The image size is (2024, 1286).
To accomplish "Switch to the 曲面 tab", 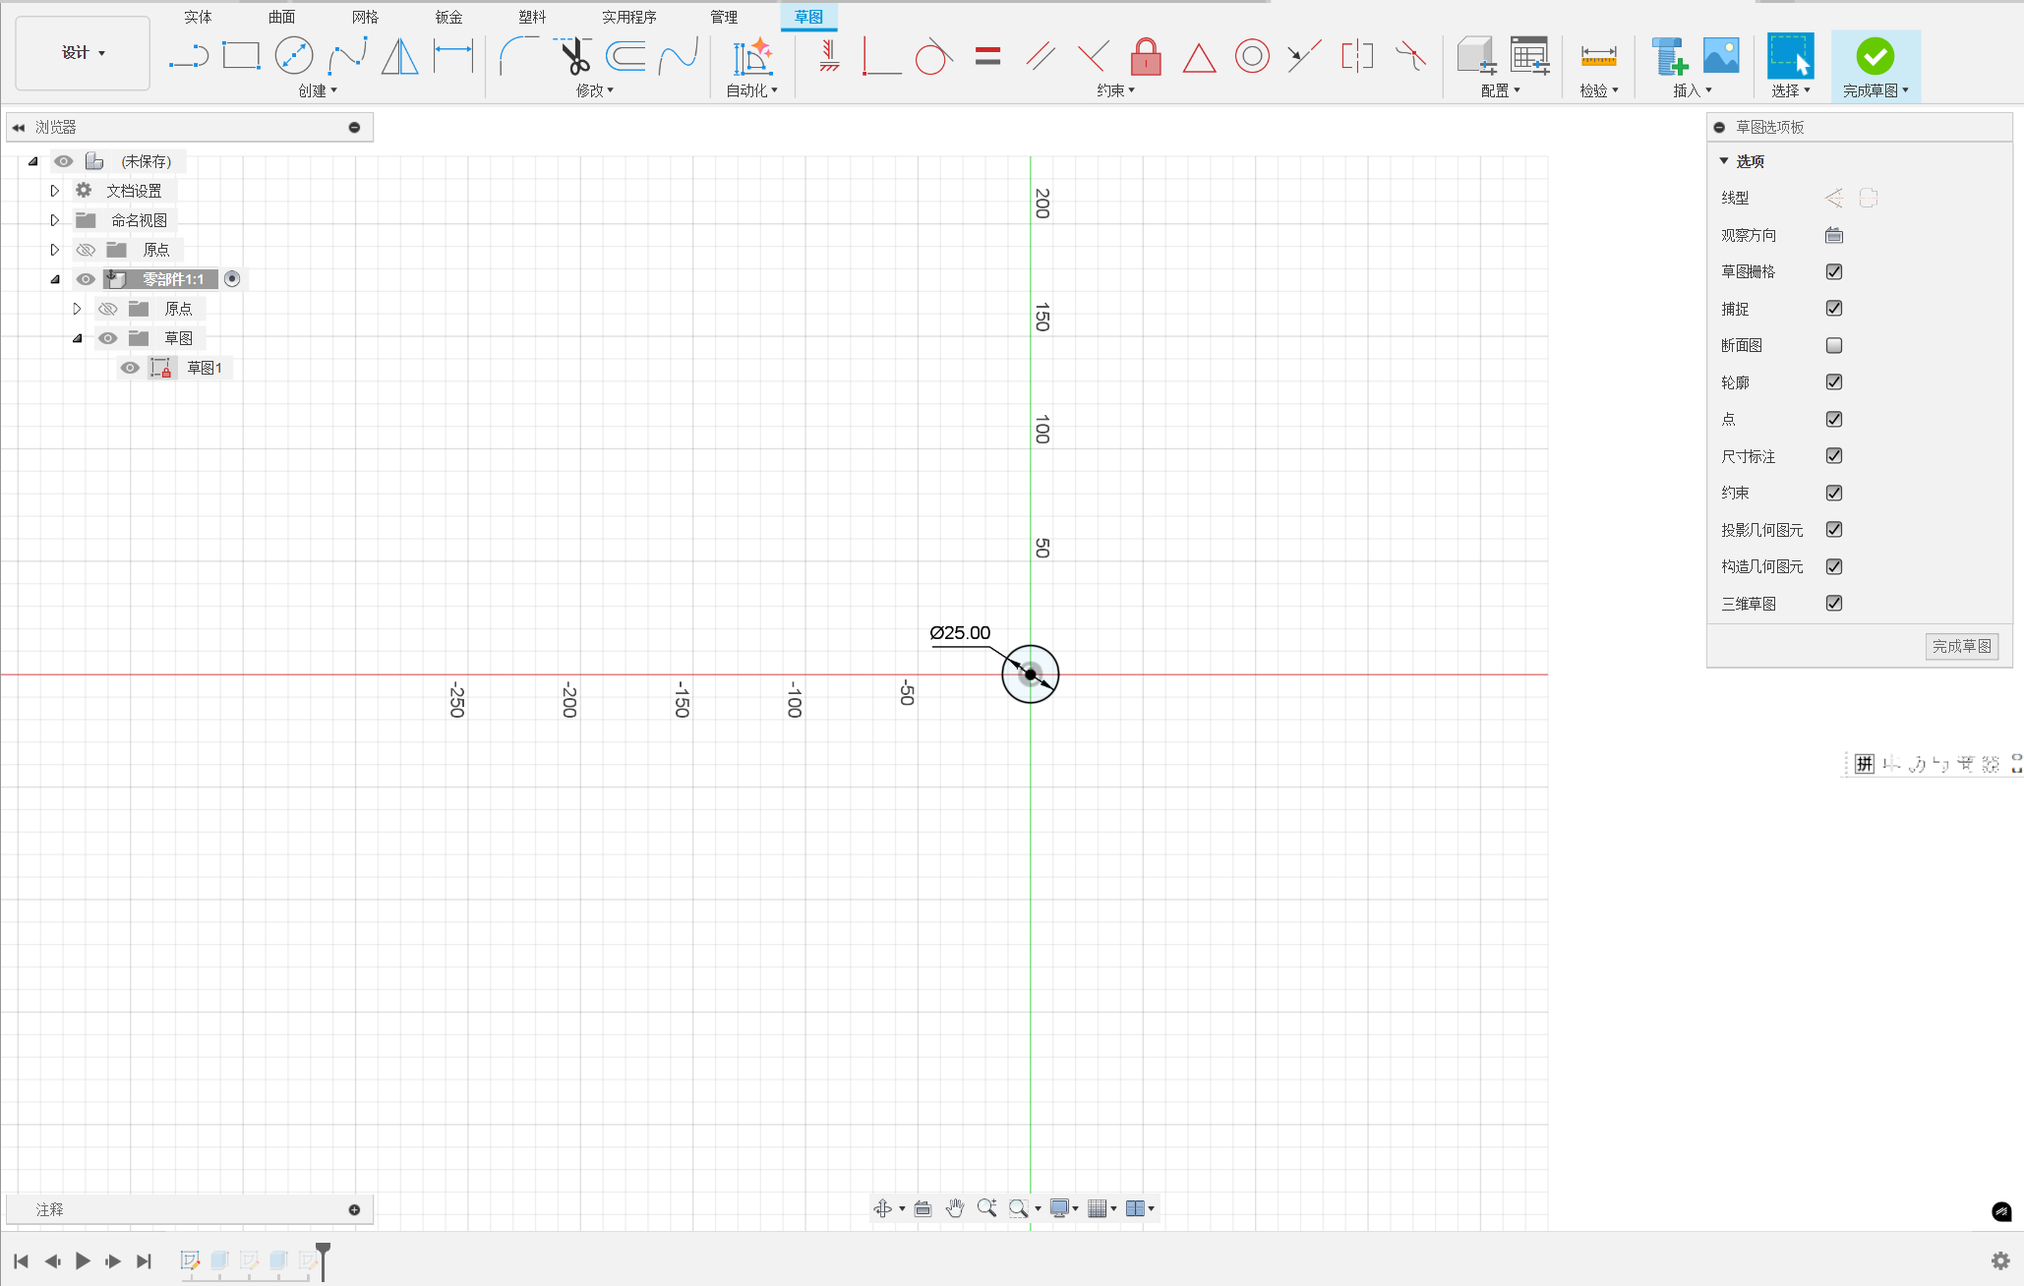I will pyautogui.click(x=281, y=17).
